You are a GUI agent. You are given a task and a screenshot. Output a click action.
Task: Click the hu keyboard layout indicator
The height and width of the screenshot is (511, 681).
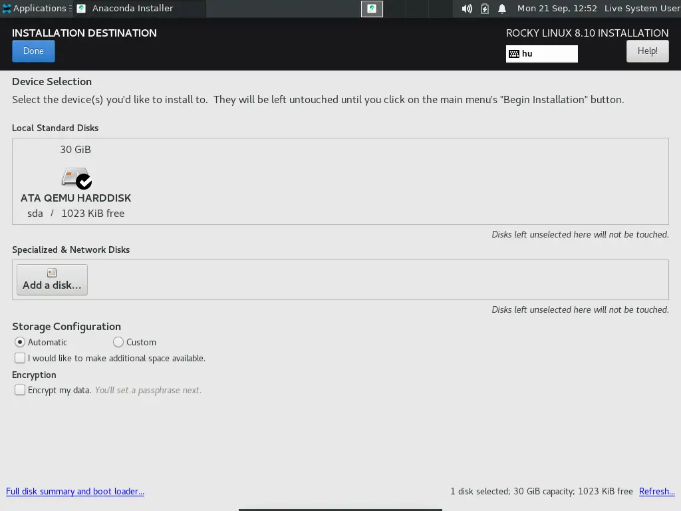pos(541,54)
